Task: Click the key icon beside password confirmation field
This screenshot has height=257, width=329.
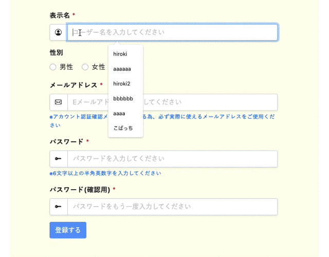Action: click(x=58, y=207)
